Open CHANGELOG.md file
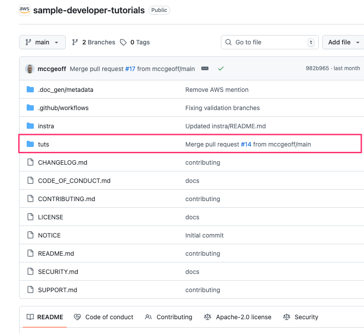Viewport: 364px width, 333px height. pos(63,163)
